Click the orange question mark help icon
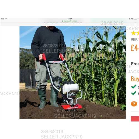Screen dimensions: 139x139 pyautogui.click(x=134, y=104)
